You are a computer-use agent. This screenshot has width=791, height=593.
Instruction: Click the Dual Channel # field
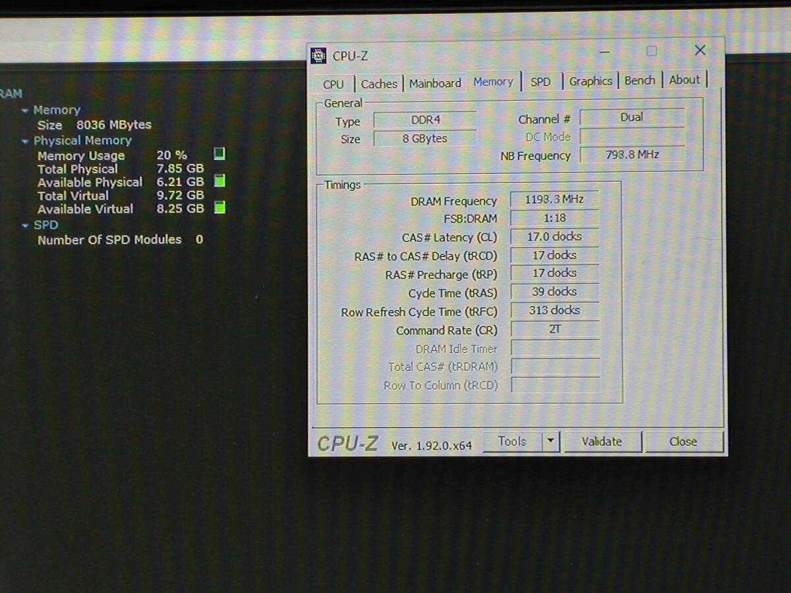point(632,117)
